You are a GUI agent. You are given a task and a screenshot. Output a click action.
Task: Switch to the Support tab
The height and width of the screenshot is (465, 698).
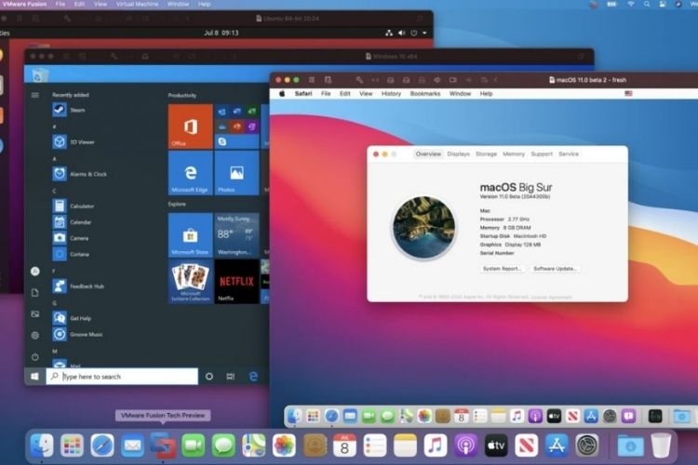coord(542,154)
